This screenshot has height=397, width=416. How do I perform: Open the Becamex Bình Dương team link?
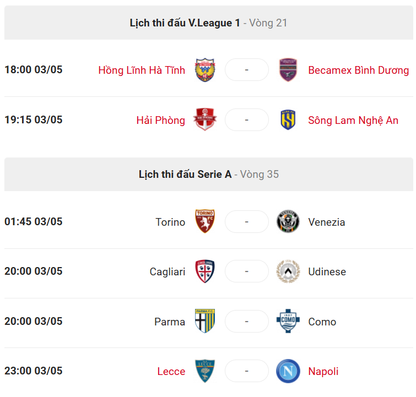click(359, 70)
